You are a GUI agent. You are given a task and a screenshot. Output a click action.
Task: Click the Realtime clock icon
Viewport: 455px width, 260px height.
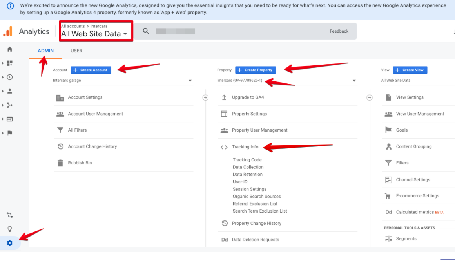10,77
